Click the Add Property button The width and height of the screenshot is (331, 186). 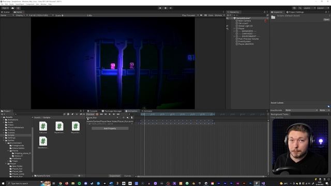point(110,129)
